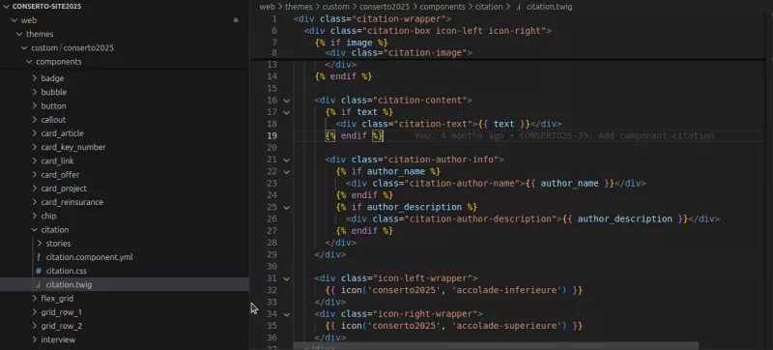
Task: Expand the card_link folder
Action: tap(35, 161)
